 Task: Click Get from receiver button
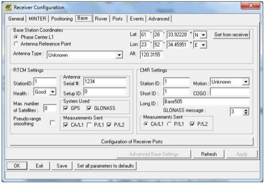(231, 34)
